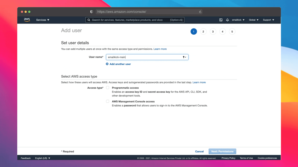Viewport: 298px width, 167px height.
Task: Jump to step 2 of the wizard
Action: pos(203,32)
